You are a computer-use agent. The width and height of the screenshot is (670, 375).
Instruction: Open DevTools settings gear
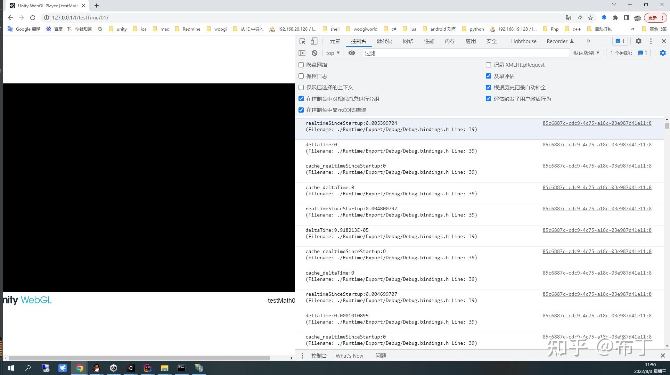(x=638, y=41)
